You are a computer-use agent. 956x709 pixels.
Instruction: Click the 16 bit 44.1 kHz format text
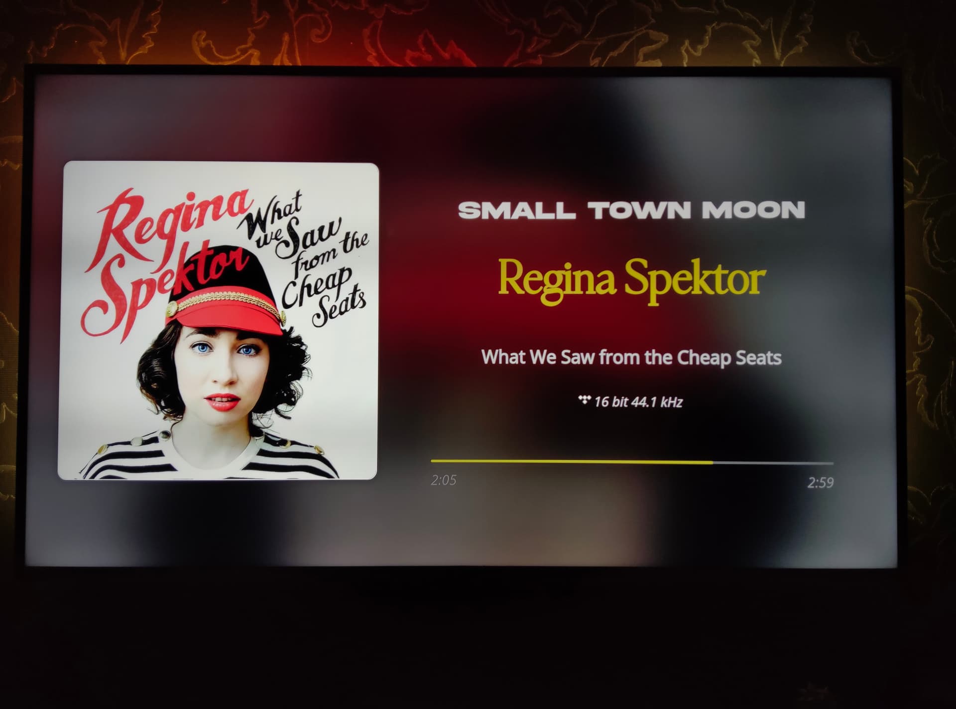click(x=638, y=402)
